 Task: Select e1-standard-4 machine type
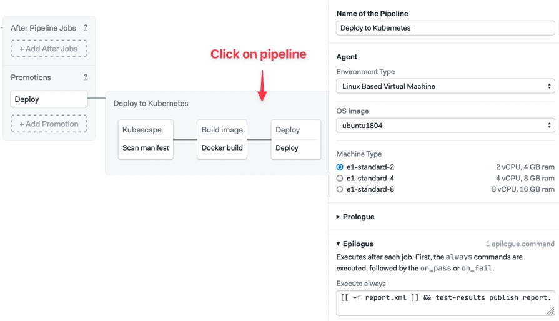point(340,179)
